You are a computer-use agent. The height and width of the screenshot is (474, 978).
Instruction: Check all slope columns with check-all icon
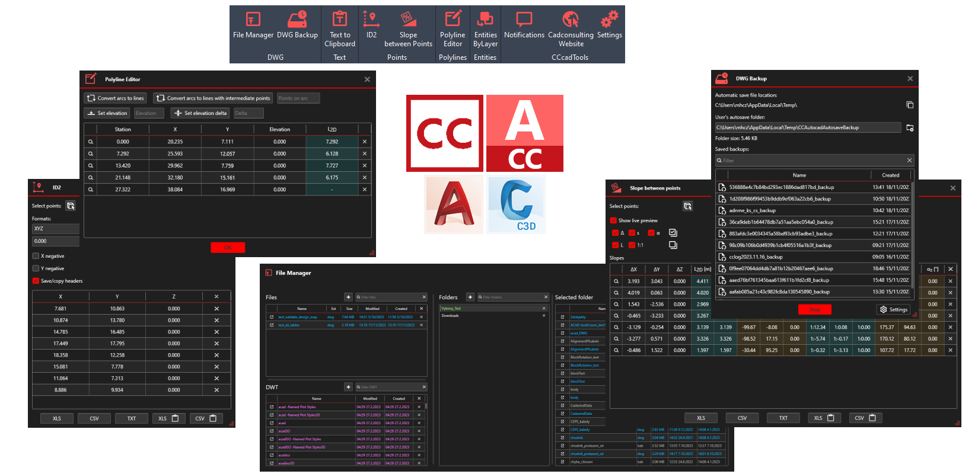pyautogui.click(x=673, y=233)
